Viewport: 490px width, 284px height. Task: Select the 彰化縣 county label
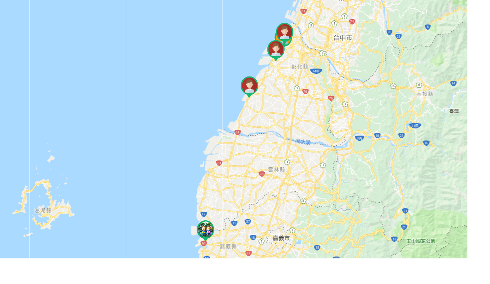coord(300,67)
